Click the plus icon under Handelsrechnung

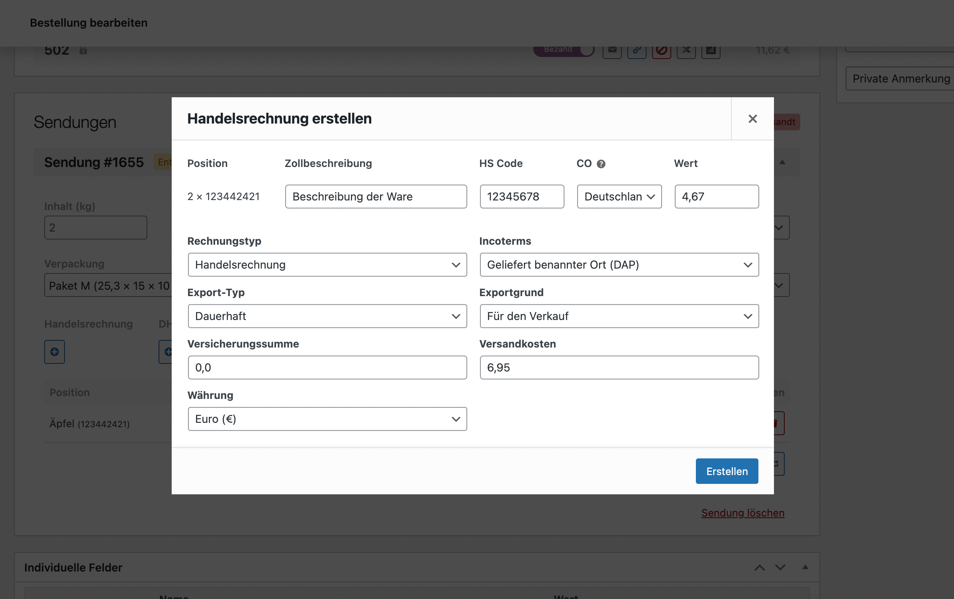click(55, 352)
